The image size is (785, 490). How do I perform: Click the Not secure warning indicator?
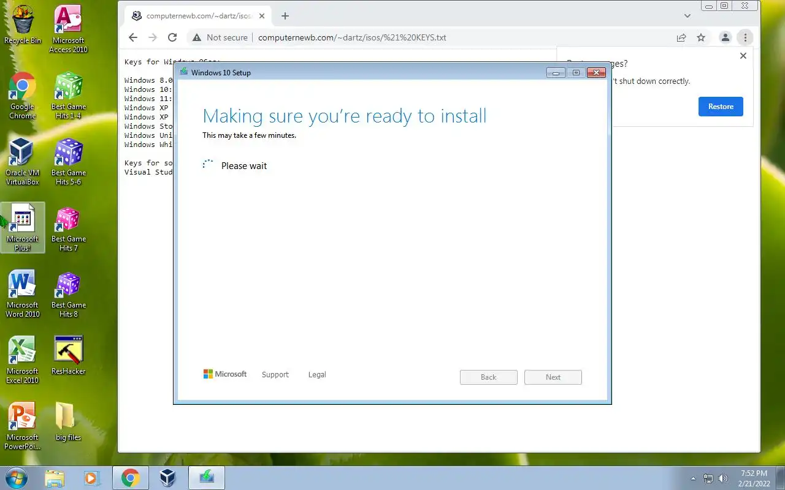click(x=220, y=37)
